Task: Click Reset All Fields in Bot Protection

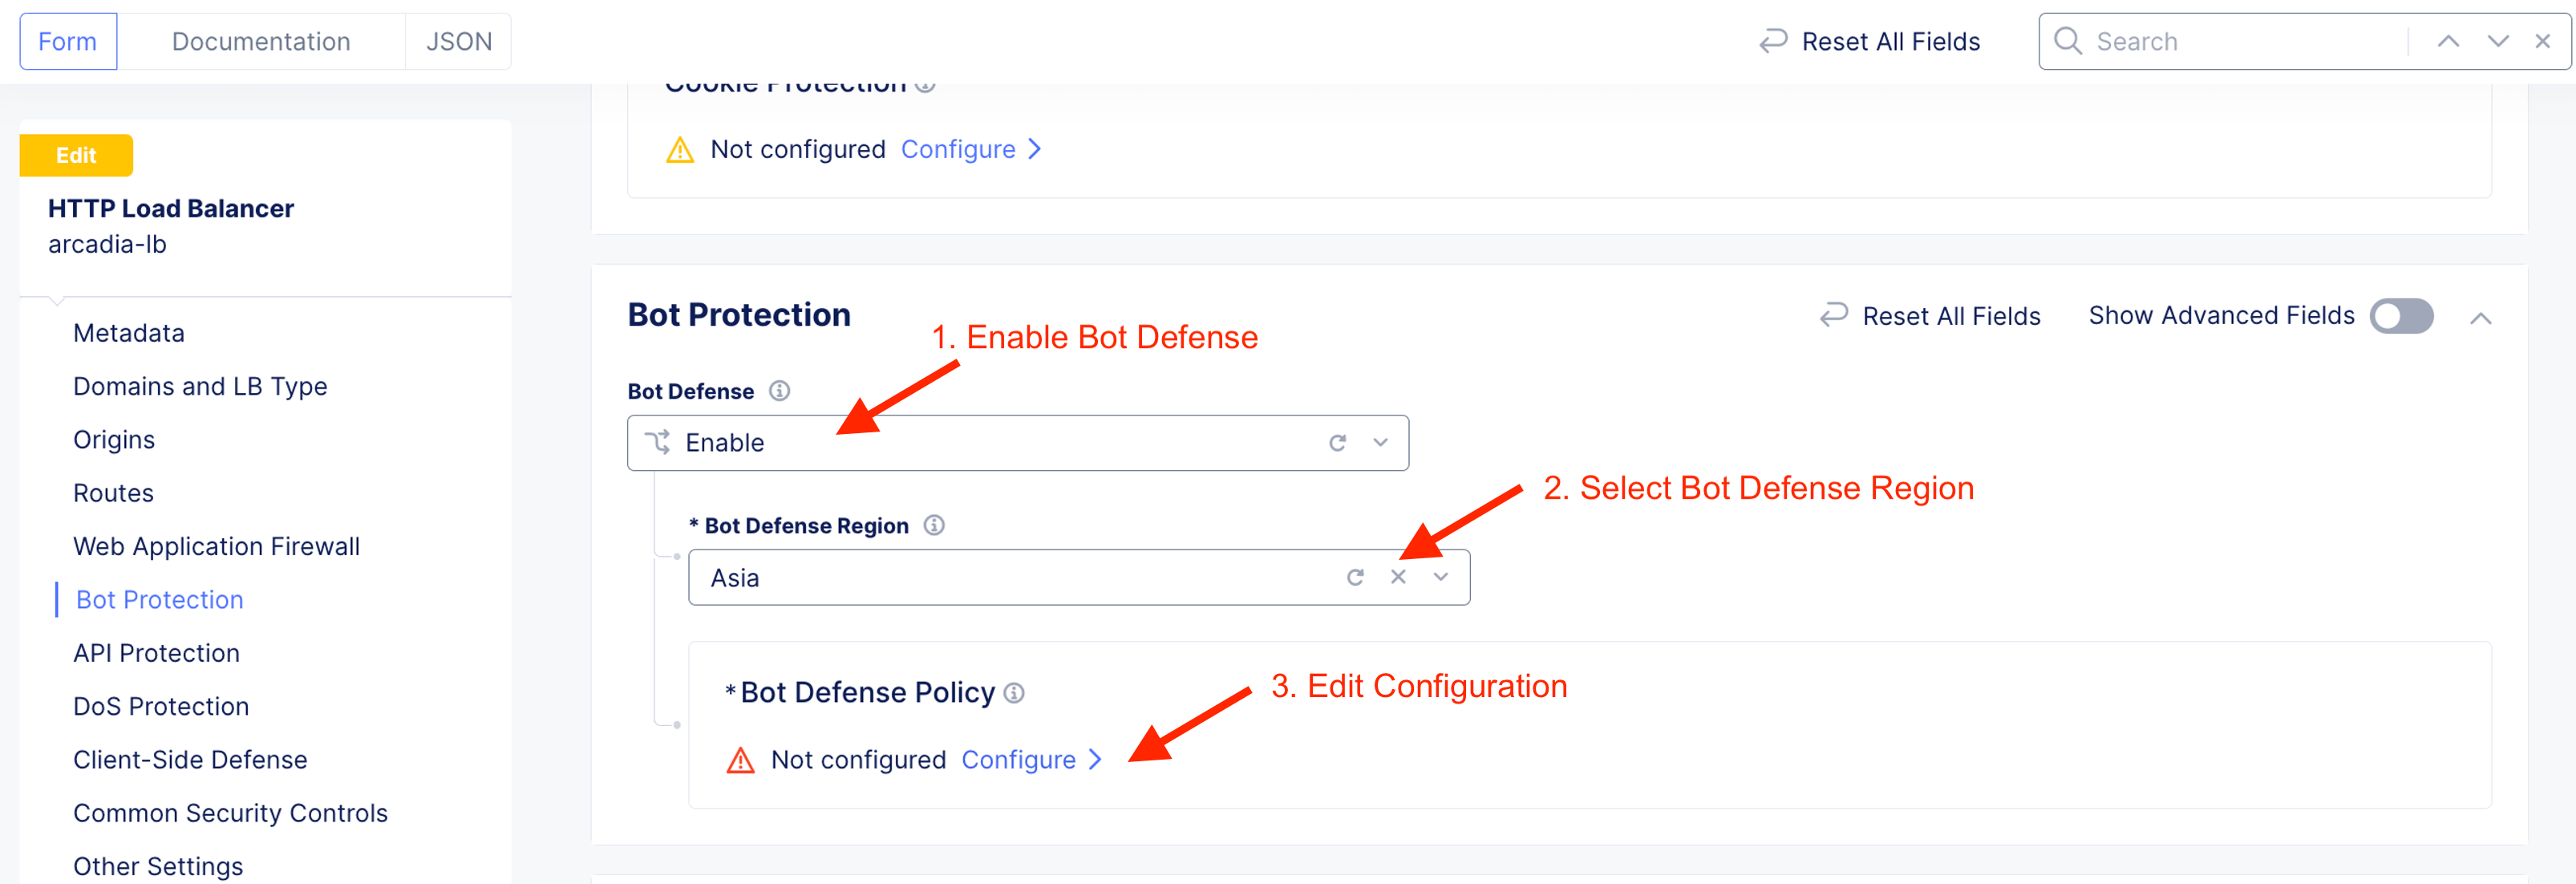Action: pos(1930,316)
